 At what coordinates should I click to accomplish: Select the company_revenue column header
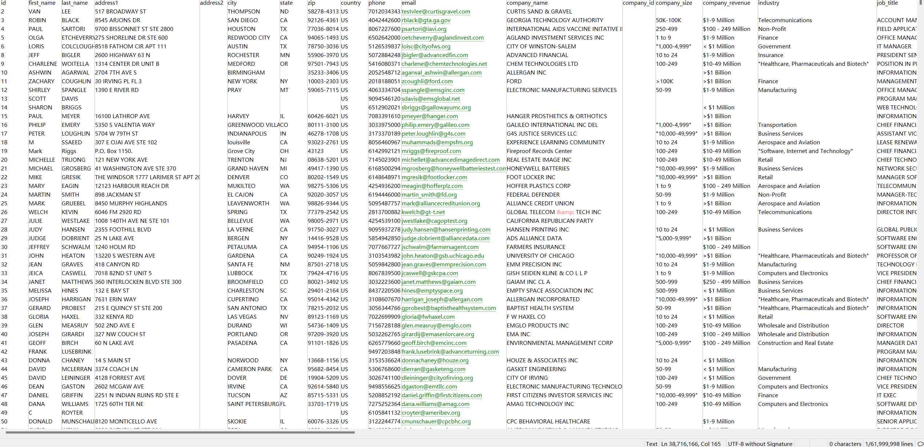(x=727, y=3)
